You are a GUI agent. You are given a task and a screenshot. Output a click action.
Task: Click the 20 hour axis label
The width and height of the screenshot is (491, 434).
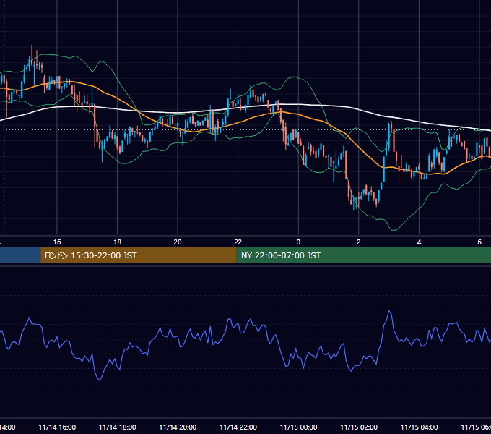pos(178,242)
